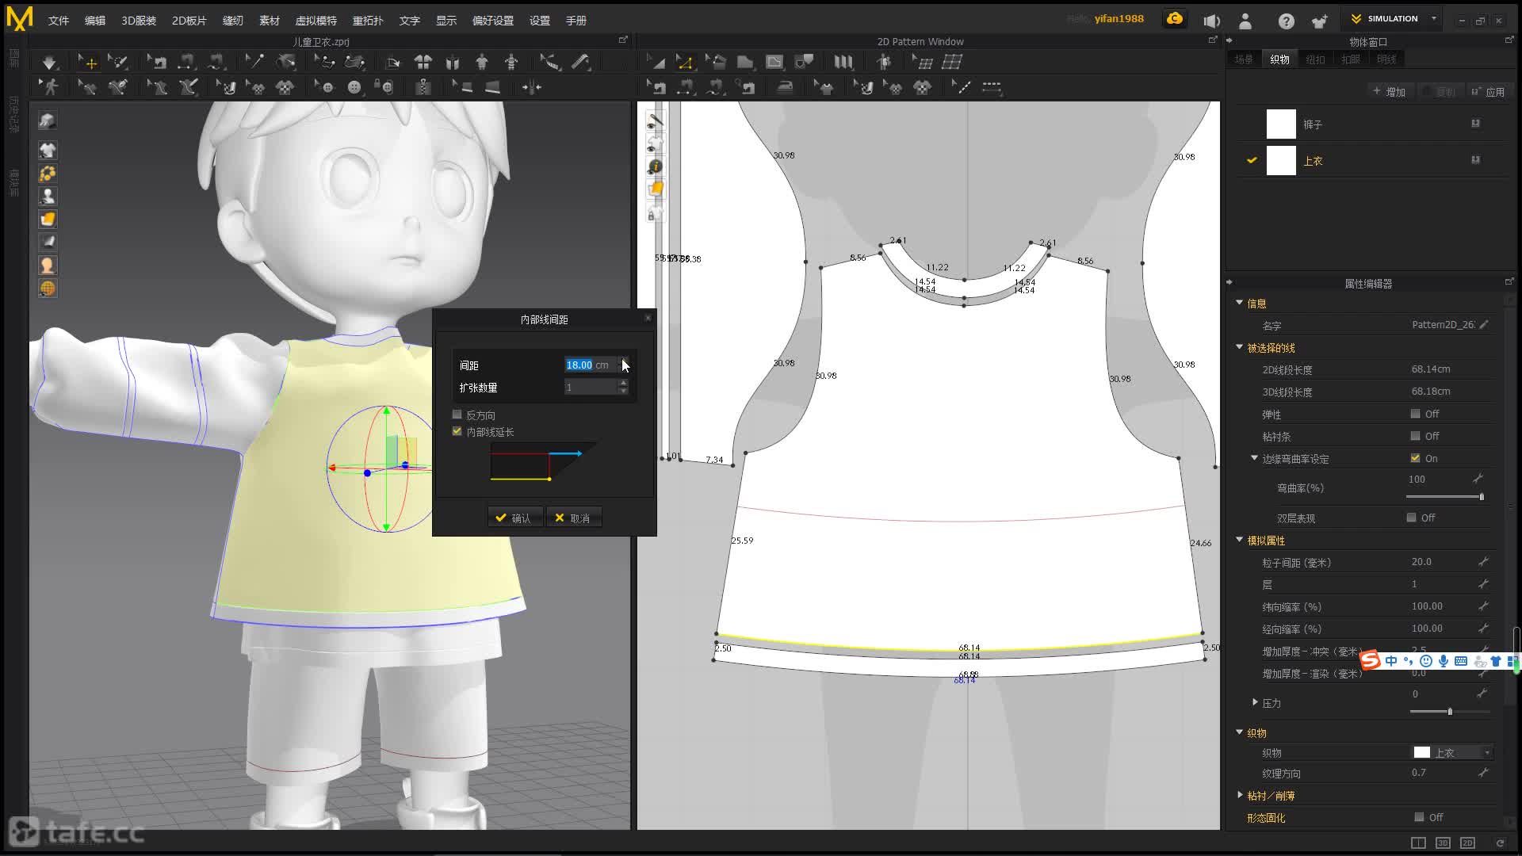Collapse the 被选择的线 section
The height and width of the screenshot is (856, 1522).
click(x=1240, y=347)
